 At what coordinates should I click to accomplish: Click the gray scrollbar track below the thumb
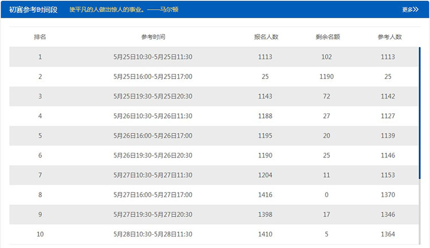pyautogui.click(x=420, y=212)
